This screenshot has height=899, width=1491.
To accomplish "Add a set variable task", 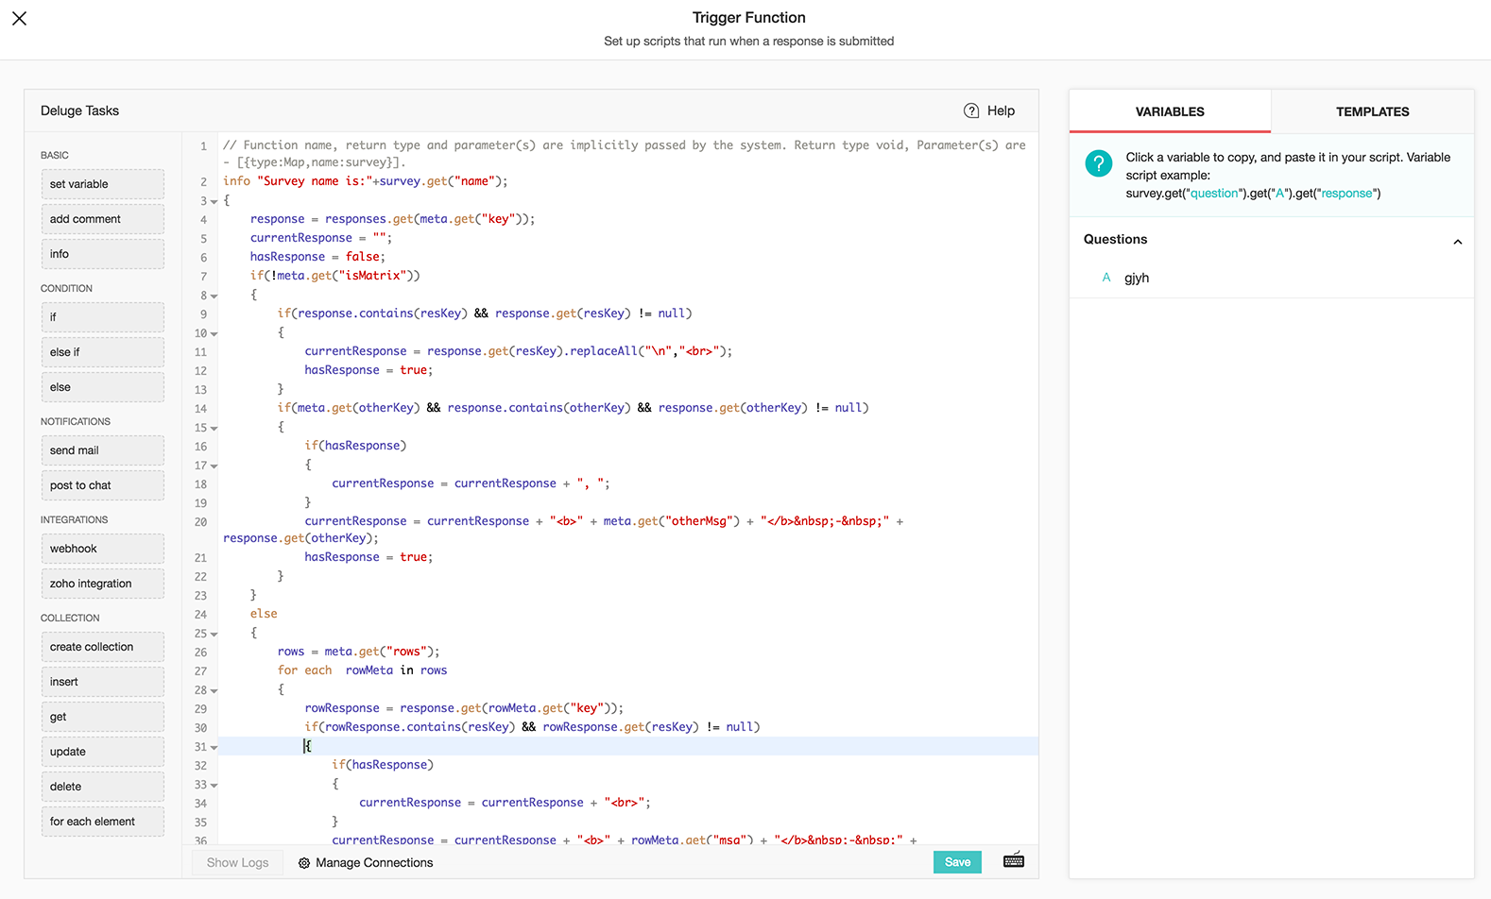I will click(x=102, y=184).
